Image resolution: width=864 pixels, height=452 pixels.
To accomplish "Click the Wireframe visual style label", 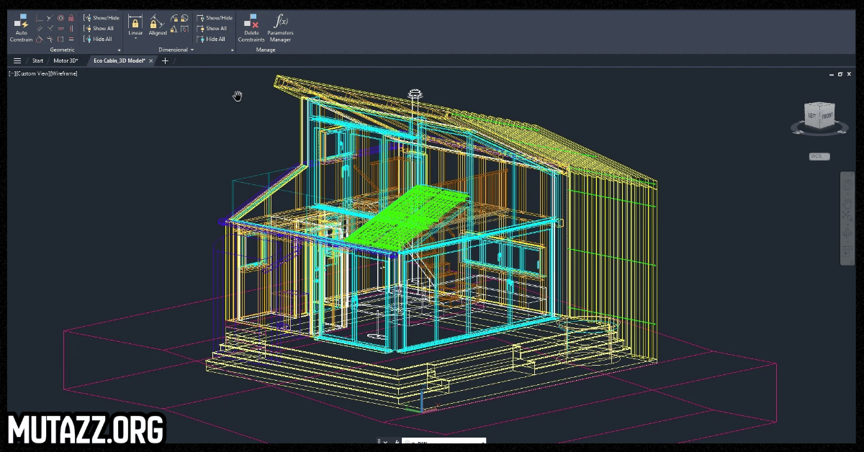I will tap(63, 74).
